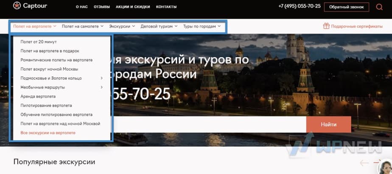Expand Экскурсии dropdown menu
This screenshot has width=392, height=174.
point(122,26)
